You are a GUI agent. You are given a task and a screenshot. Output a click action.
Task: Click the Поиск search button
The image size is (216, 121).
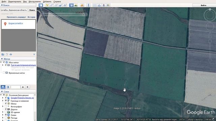[32, 10]
